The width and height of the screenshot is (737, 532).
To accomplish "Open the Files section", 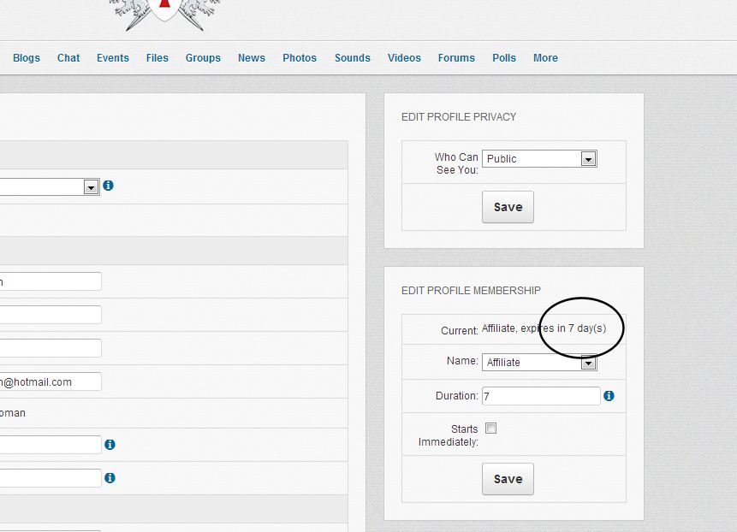I will pos(157,58).
